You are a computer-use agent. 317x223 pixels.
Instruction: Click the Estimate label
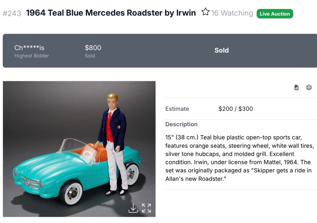pos(177,109)
